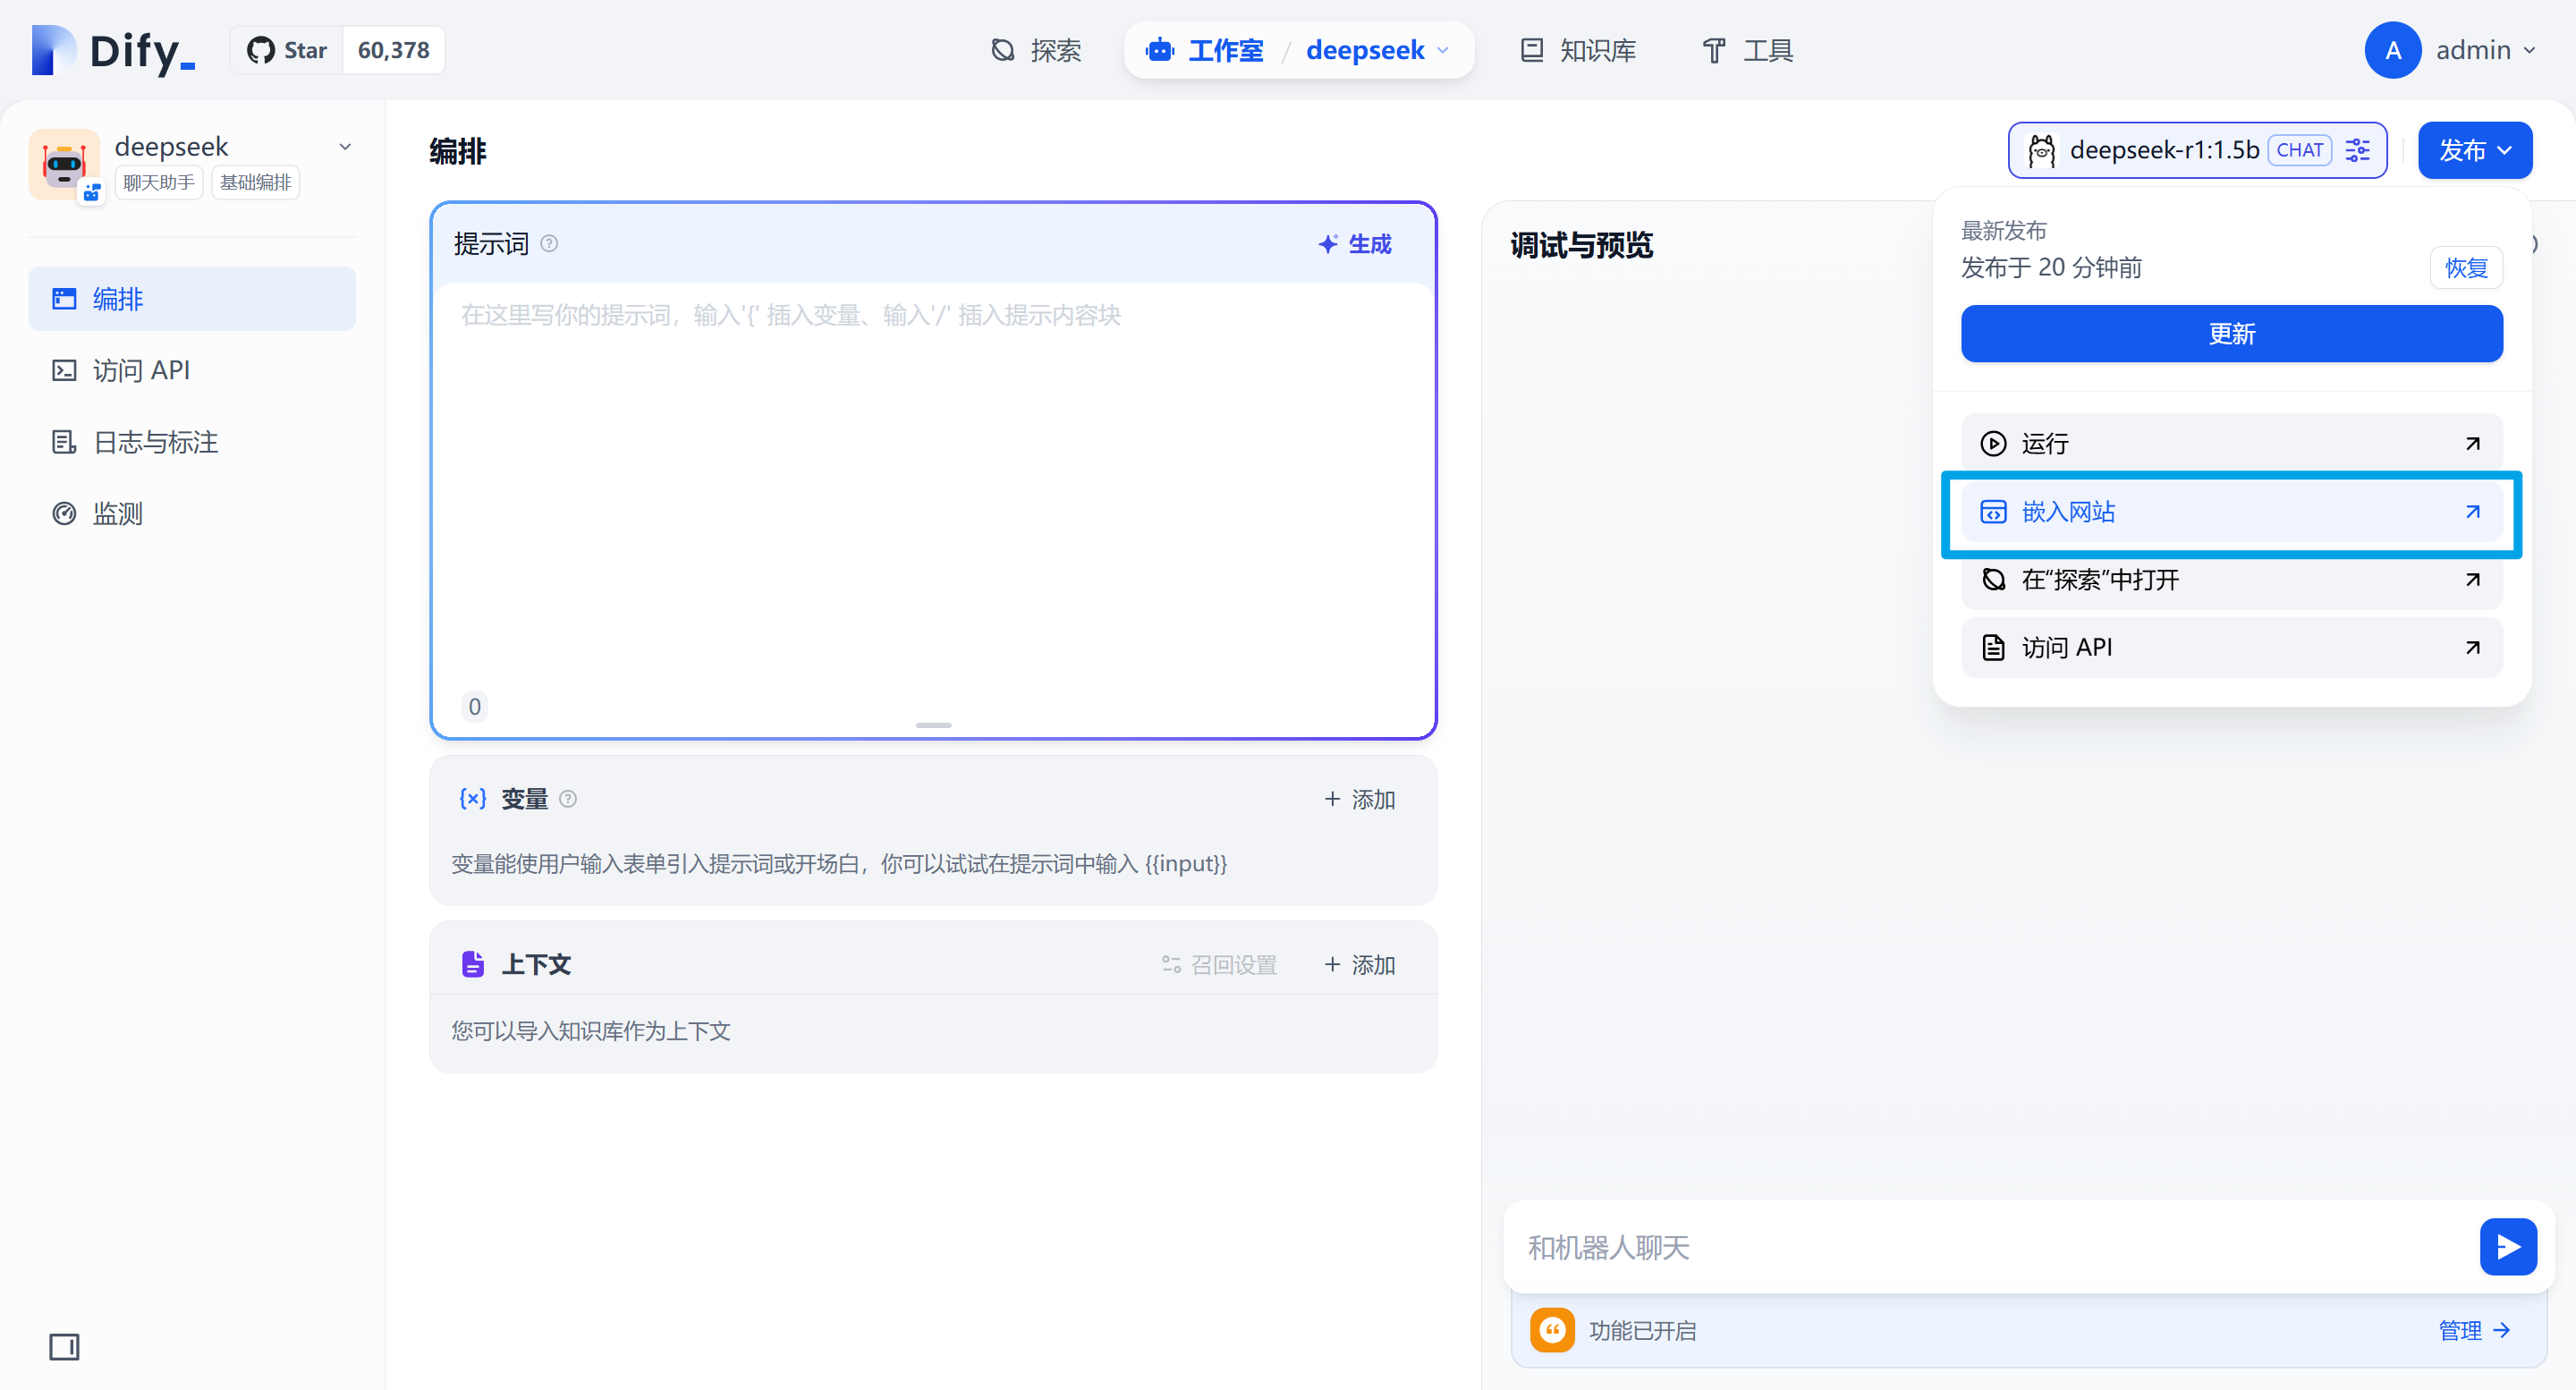Click the Dify logo

coord(112,50)
